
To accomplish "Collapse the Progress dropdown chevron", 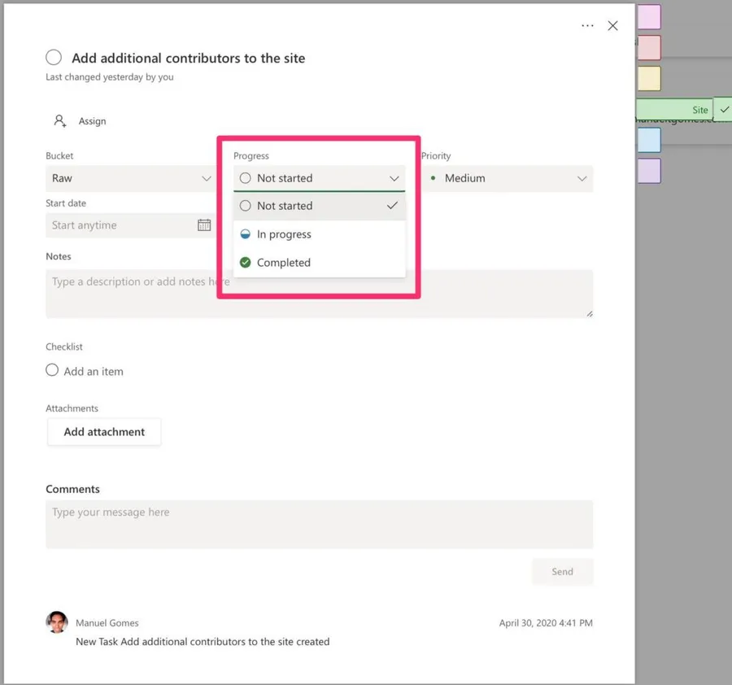I will point(394,178).
